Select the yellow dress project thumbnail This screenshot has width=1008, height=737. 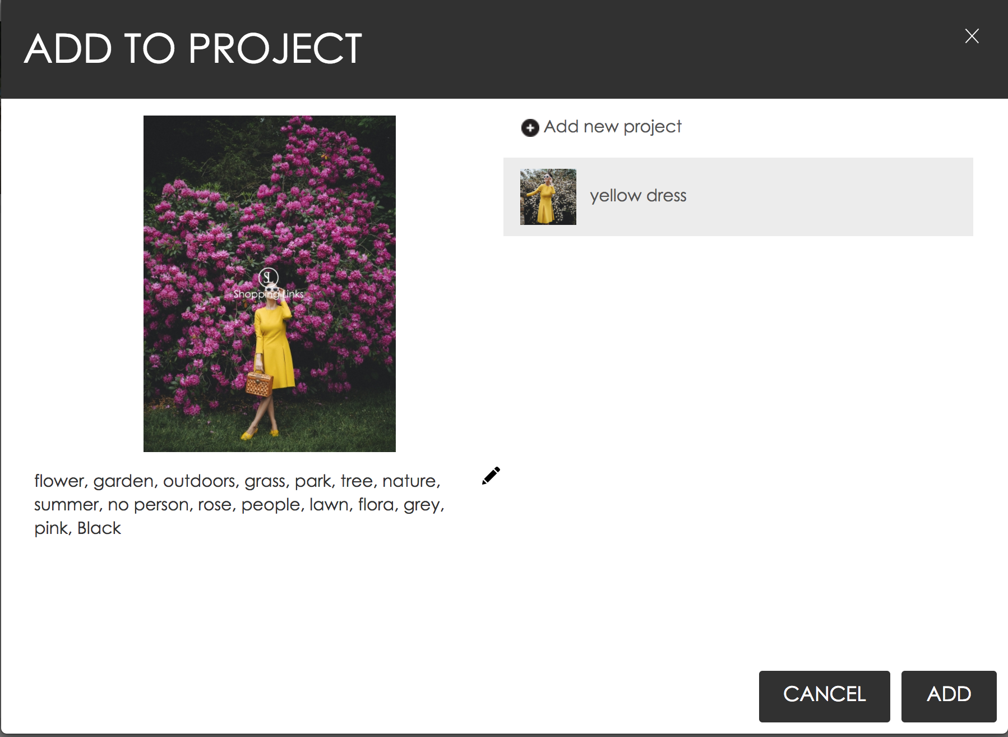tap(548, 197)
